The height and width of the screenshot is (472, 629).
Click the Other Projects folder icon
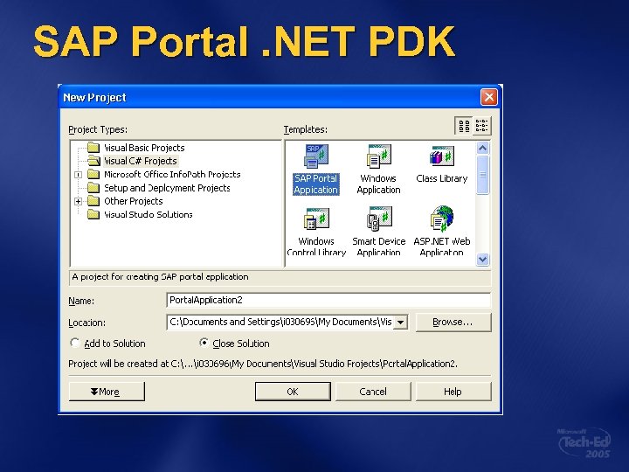[x=93, y=201]
